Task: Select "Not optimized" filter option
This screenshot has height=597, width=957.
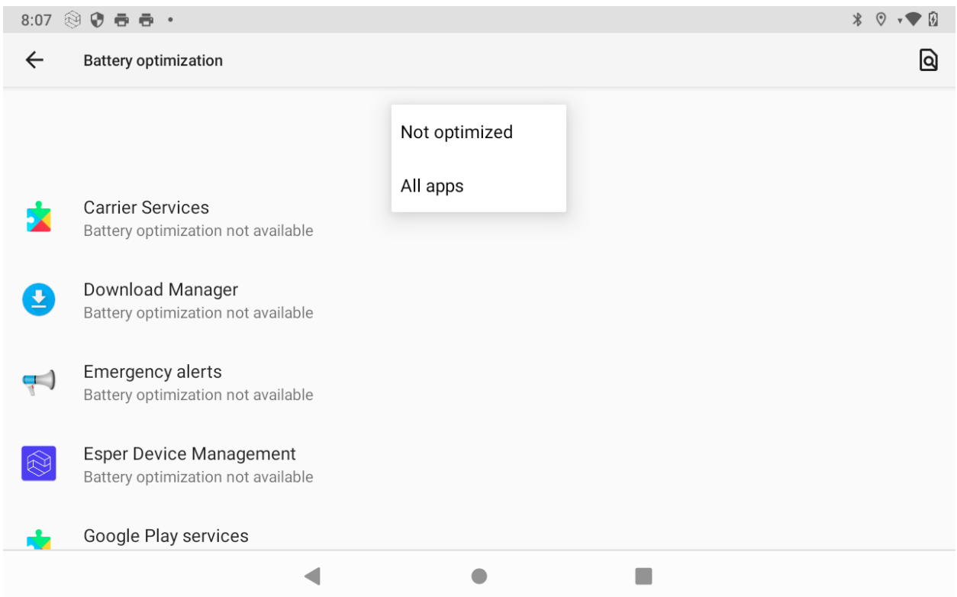Action: point(456,132)
